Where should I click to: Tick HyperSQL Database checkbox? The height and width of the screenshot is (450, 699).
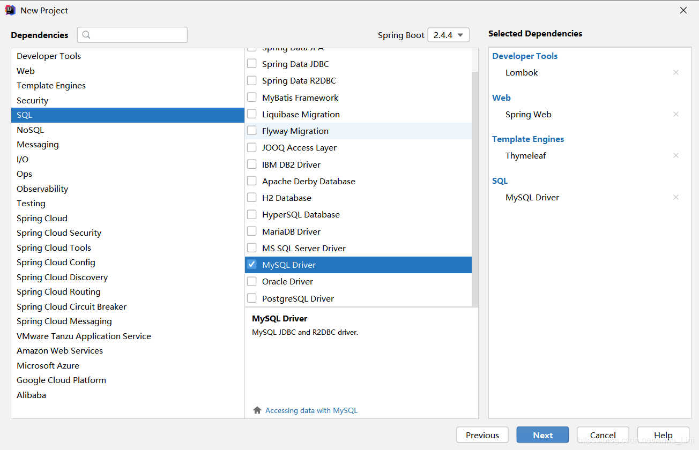pyautogui.click(x=251, y=214)
